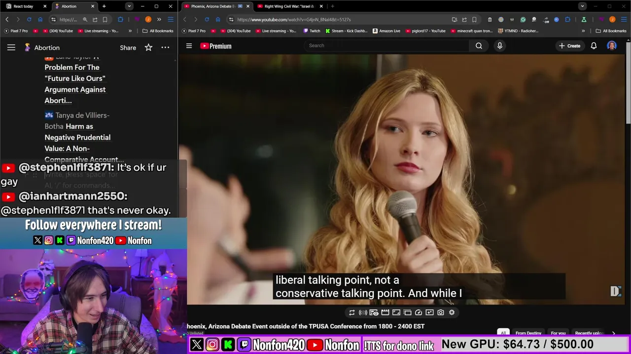Expand the tab search dropdown in the left window
Screen dimensions: 631x354
tap(129, 6)
